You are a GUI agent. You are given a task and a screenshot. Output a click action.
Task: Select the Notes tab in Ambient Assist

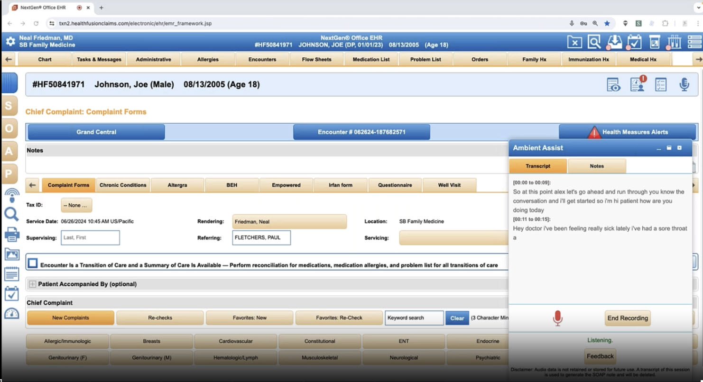[x=596, y=166]
